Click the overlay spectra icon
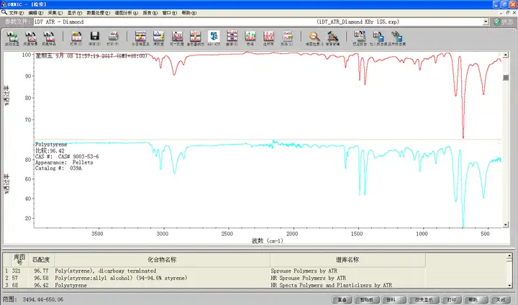Image resolution: width=518 pixels, height=305 pixels. tap(232, 38)
